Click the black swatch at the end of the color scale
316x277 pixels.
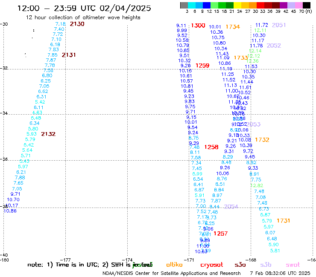point(307,5)
